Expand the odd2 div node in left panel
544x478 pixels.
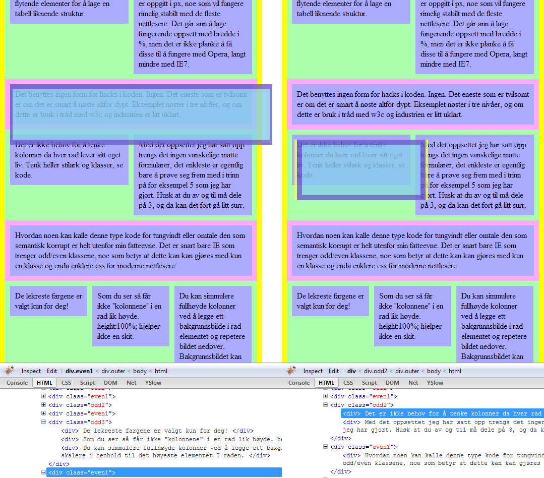(x=44, y=405)
